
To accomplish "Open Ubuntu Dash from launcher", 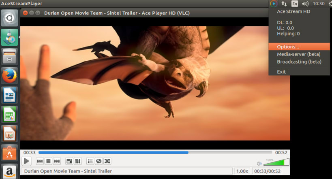I will (10, 18).
